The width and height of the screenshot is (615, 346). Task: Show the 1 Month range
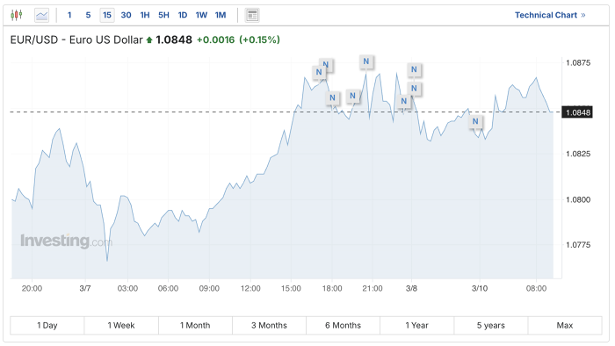[195, 325]
